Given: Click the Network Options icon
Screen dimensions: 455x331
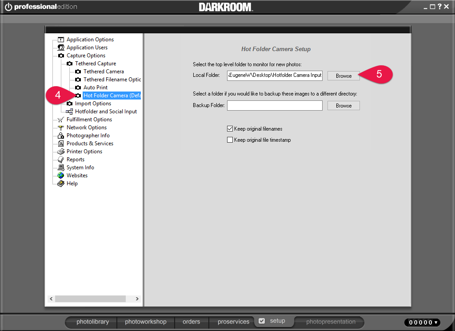Looking at the screenshot, I should [60, 128].
